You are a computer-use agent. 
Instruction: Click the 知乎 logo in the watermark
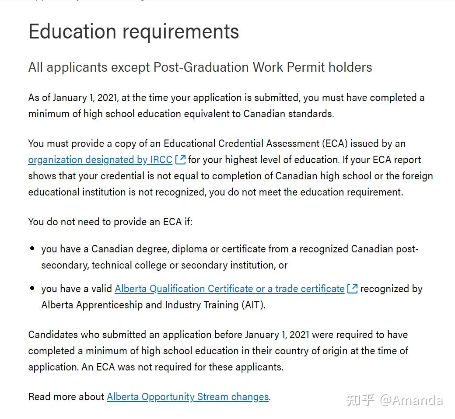pos(360,400)
